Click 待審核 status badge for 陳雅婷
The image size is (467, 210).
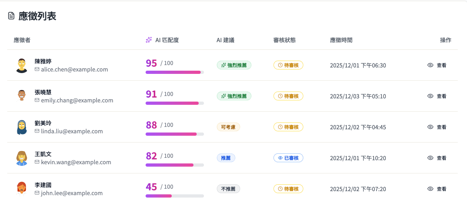[x=288, y=65]
